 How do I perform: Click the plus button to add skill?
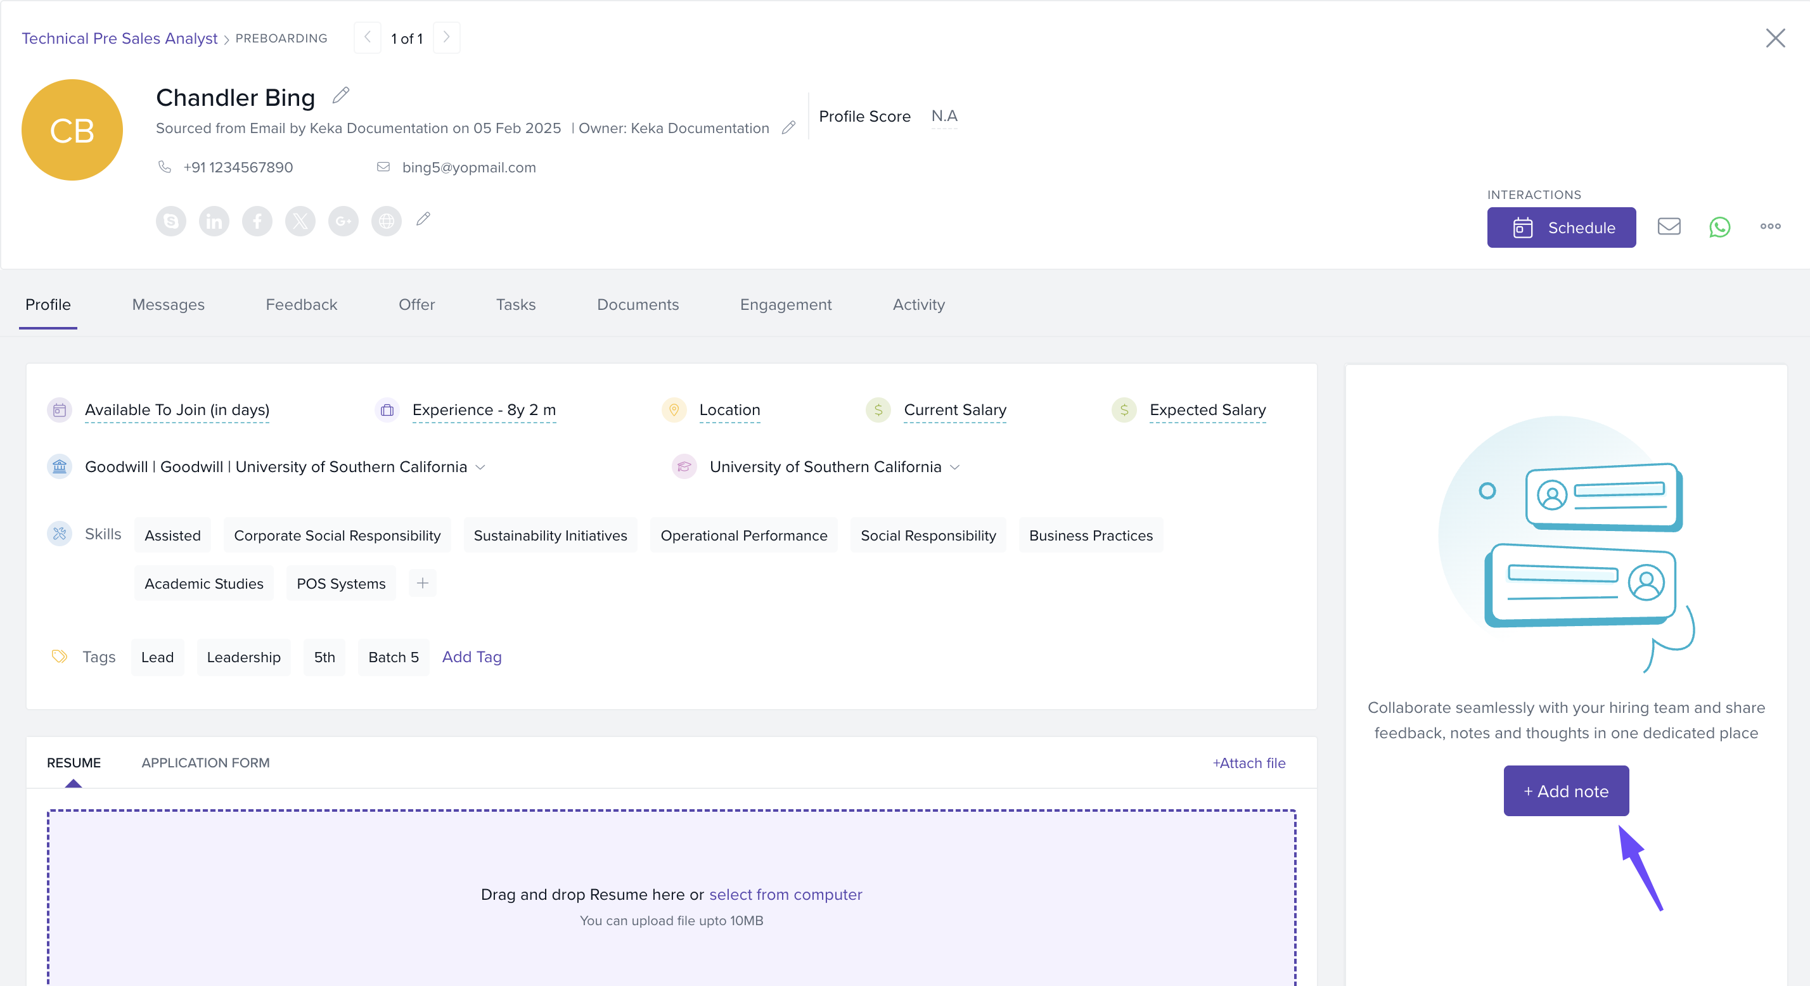click(422, 582)
